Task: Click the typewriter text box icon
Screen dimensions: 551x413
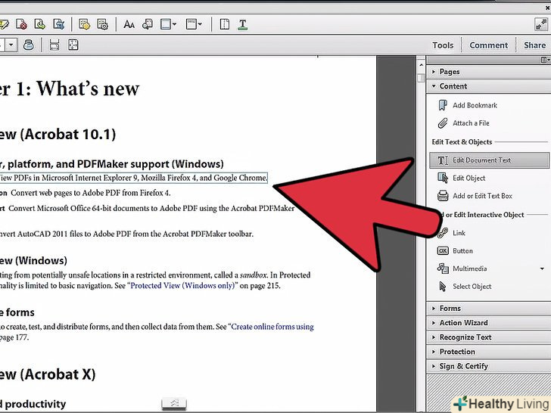Action: click(443, 195)
